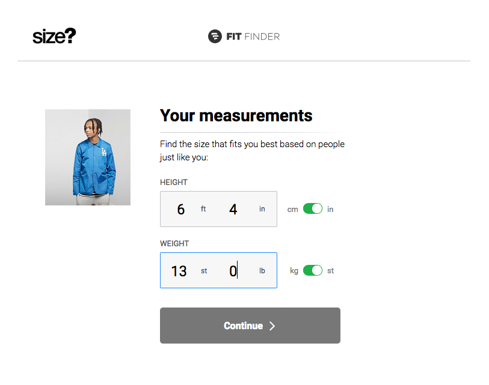The width and height of the screenshot is (489, 385).
Task: Toggle the height unit switch
Action: pyautogui.click(x=313, y=209)
